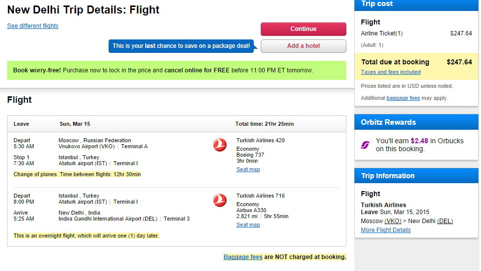Click the green Book worry-free banner
481x271 pixels.
click(176, 70)
